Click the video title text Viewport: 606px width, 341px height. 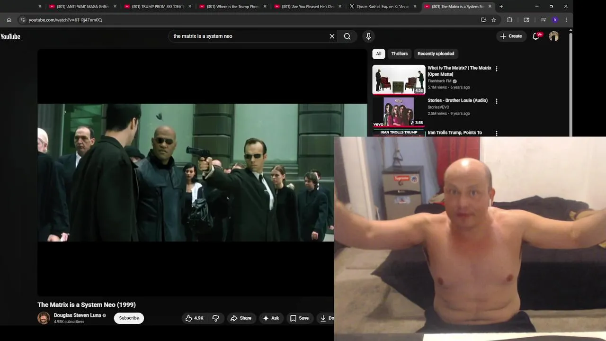87,305
